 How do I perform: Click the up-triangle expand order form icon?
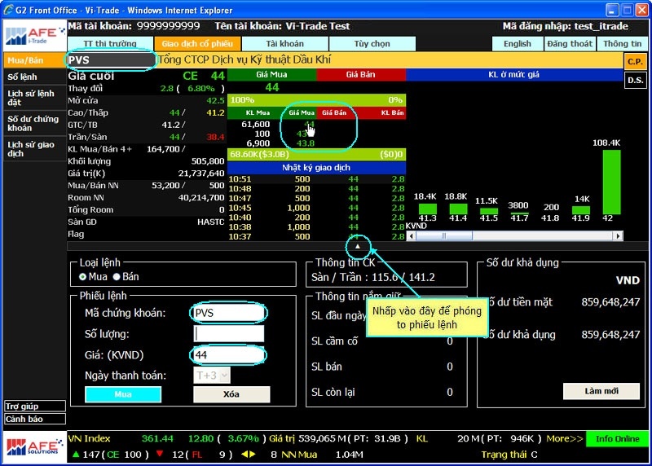[x=357, y=246]
